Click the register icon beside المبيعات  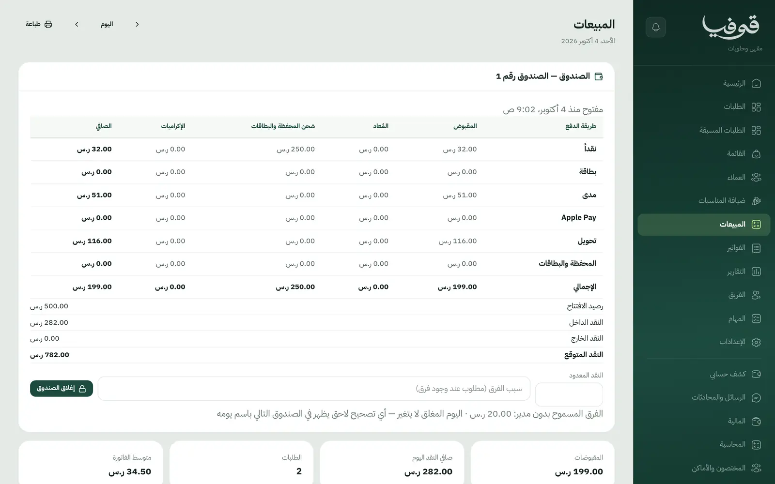(756, 225)
